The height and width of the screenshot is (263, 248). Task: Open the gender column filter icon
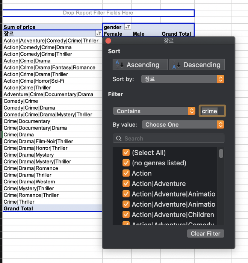click(128, 27)
